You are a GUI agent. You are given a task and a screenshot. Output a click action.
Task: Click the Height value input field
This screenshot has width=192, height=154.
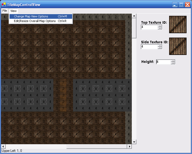pos(163,62)
